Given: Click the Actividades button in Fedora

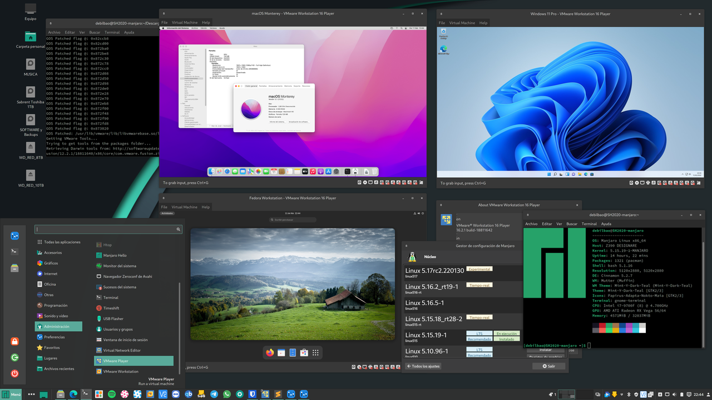Looking at the screenshot, I should pyautogui.click(x=167, y=213).
